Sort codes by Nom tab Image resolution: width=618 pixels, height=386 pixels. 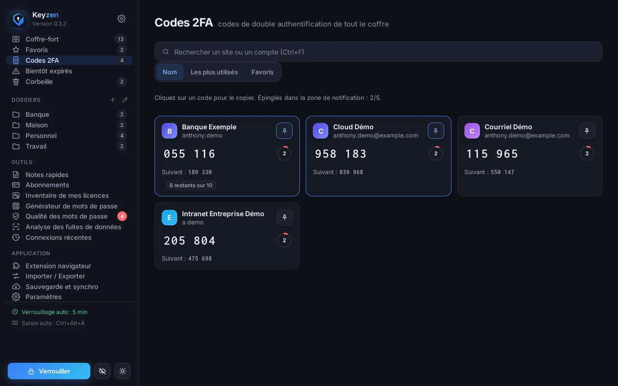click(x=170, y=72)
